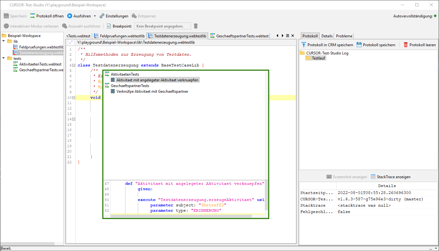Click Protokoll in CRM speichern upload icon
This screenshot has width=439, height=251.
click(304, 45)
